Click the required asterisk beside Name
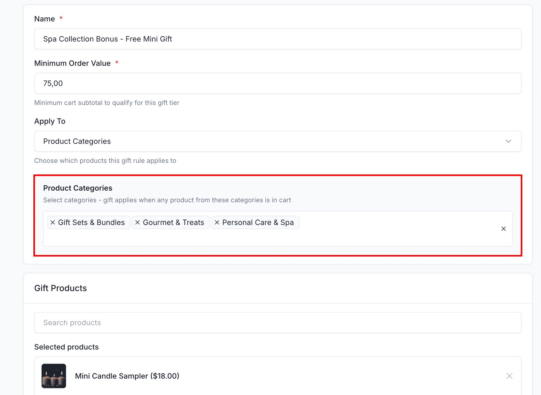The width and height of the screenshot is (541, 395). tap(61, 18)
